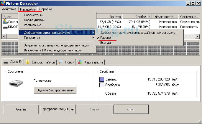Click 5 369 856 байт value

(x=167, y=85)
